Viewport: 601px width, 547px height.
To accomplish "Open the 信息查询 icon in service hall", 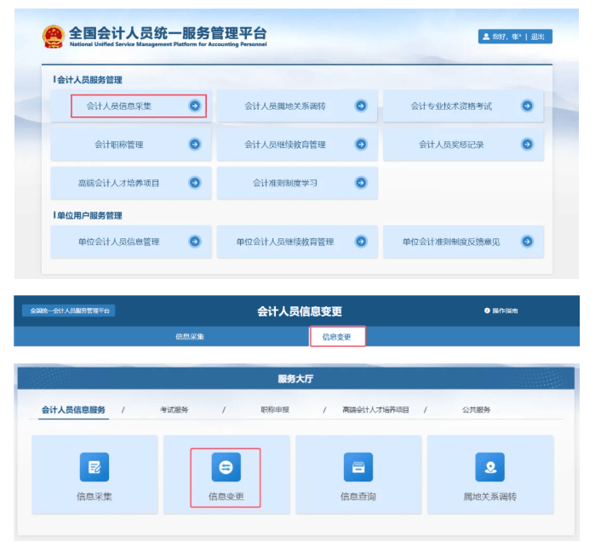I will click(x=358, y=467).
